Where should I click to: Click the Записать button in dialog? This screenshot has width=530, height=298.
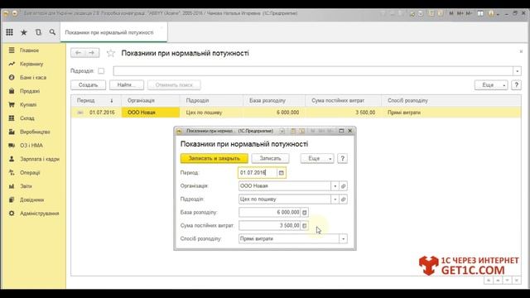[x=270, y=158]
